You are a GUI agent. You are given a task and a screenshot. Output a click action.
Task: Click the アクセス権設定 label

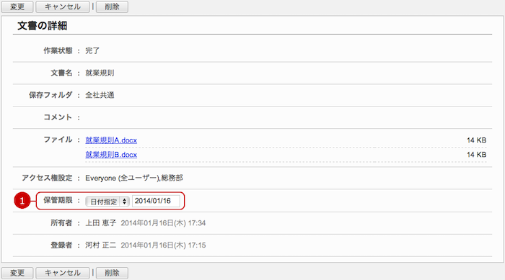pos(47,178)
